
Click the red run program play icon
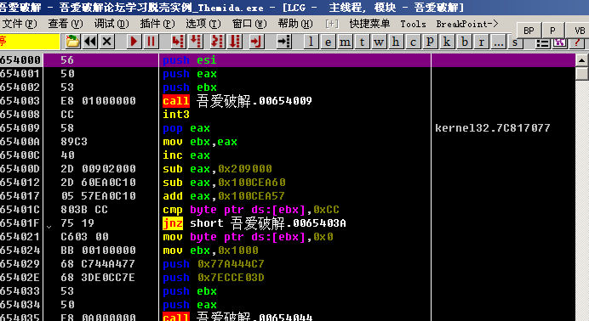(133, 42)
